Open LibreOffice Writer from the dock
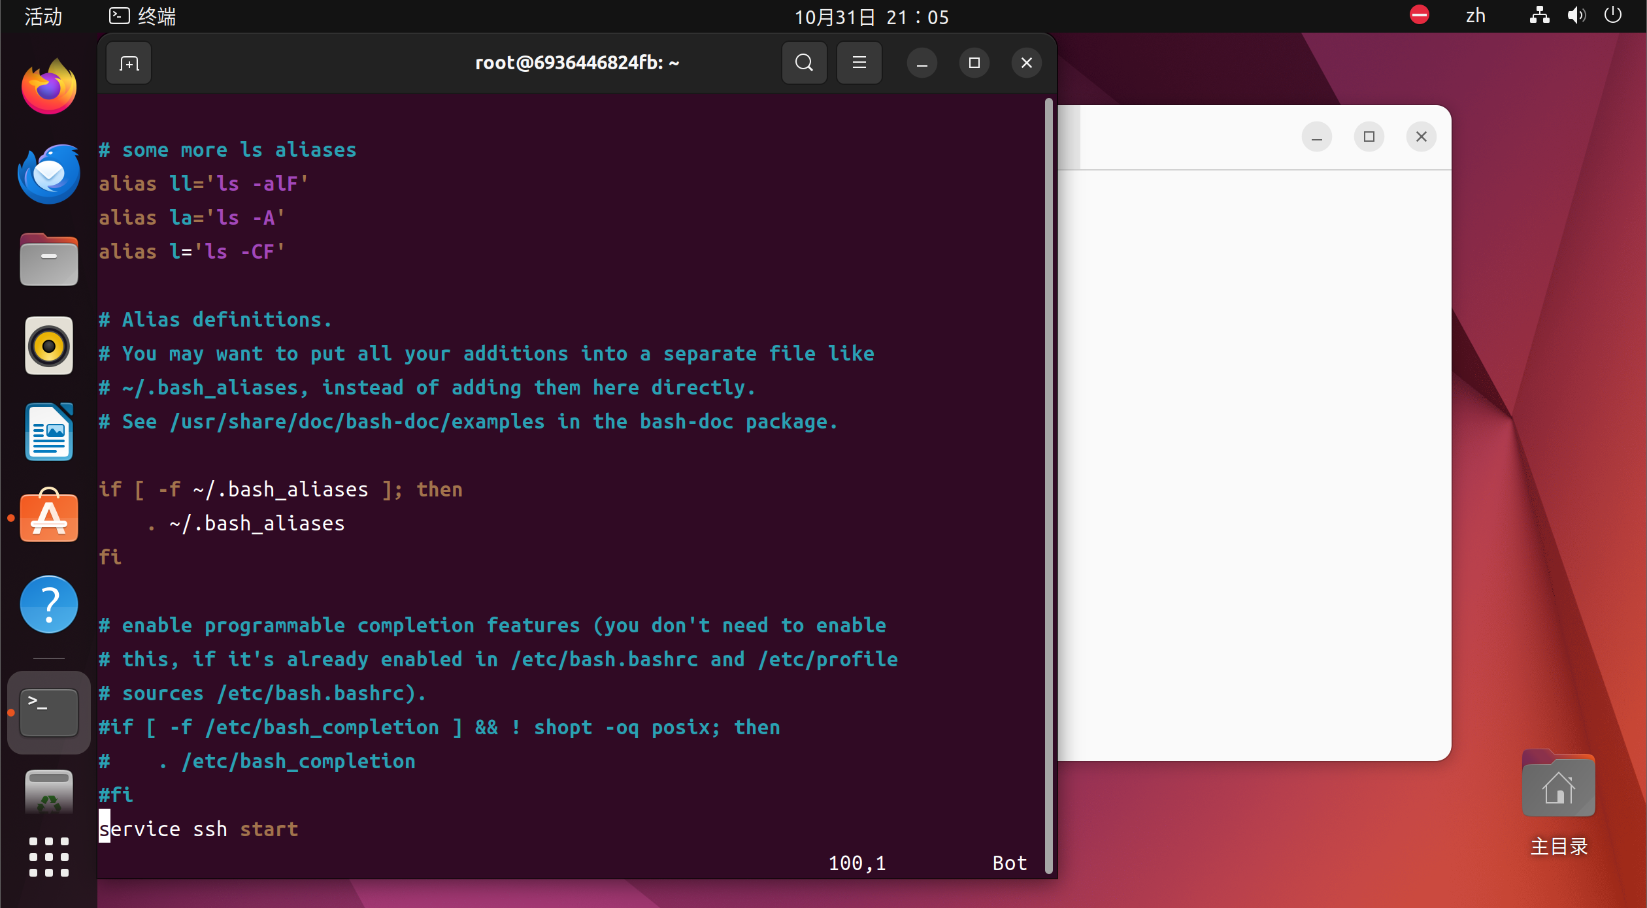Viewport: 1647px width, 908px height. (49, 432)
